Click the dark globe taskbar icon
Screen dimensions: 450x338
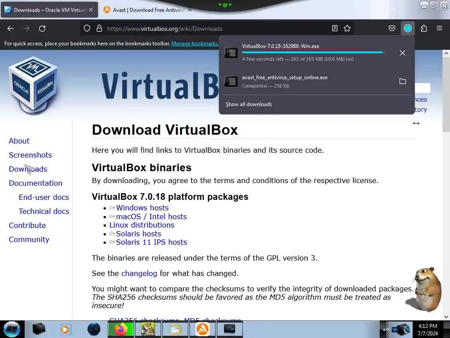[x=94, y=329]
